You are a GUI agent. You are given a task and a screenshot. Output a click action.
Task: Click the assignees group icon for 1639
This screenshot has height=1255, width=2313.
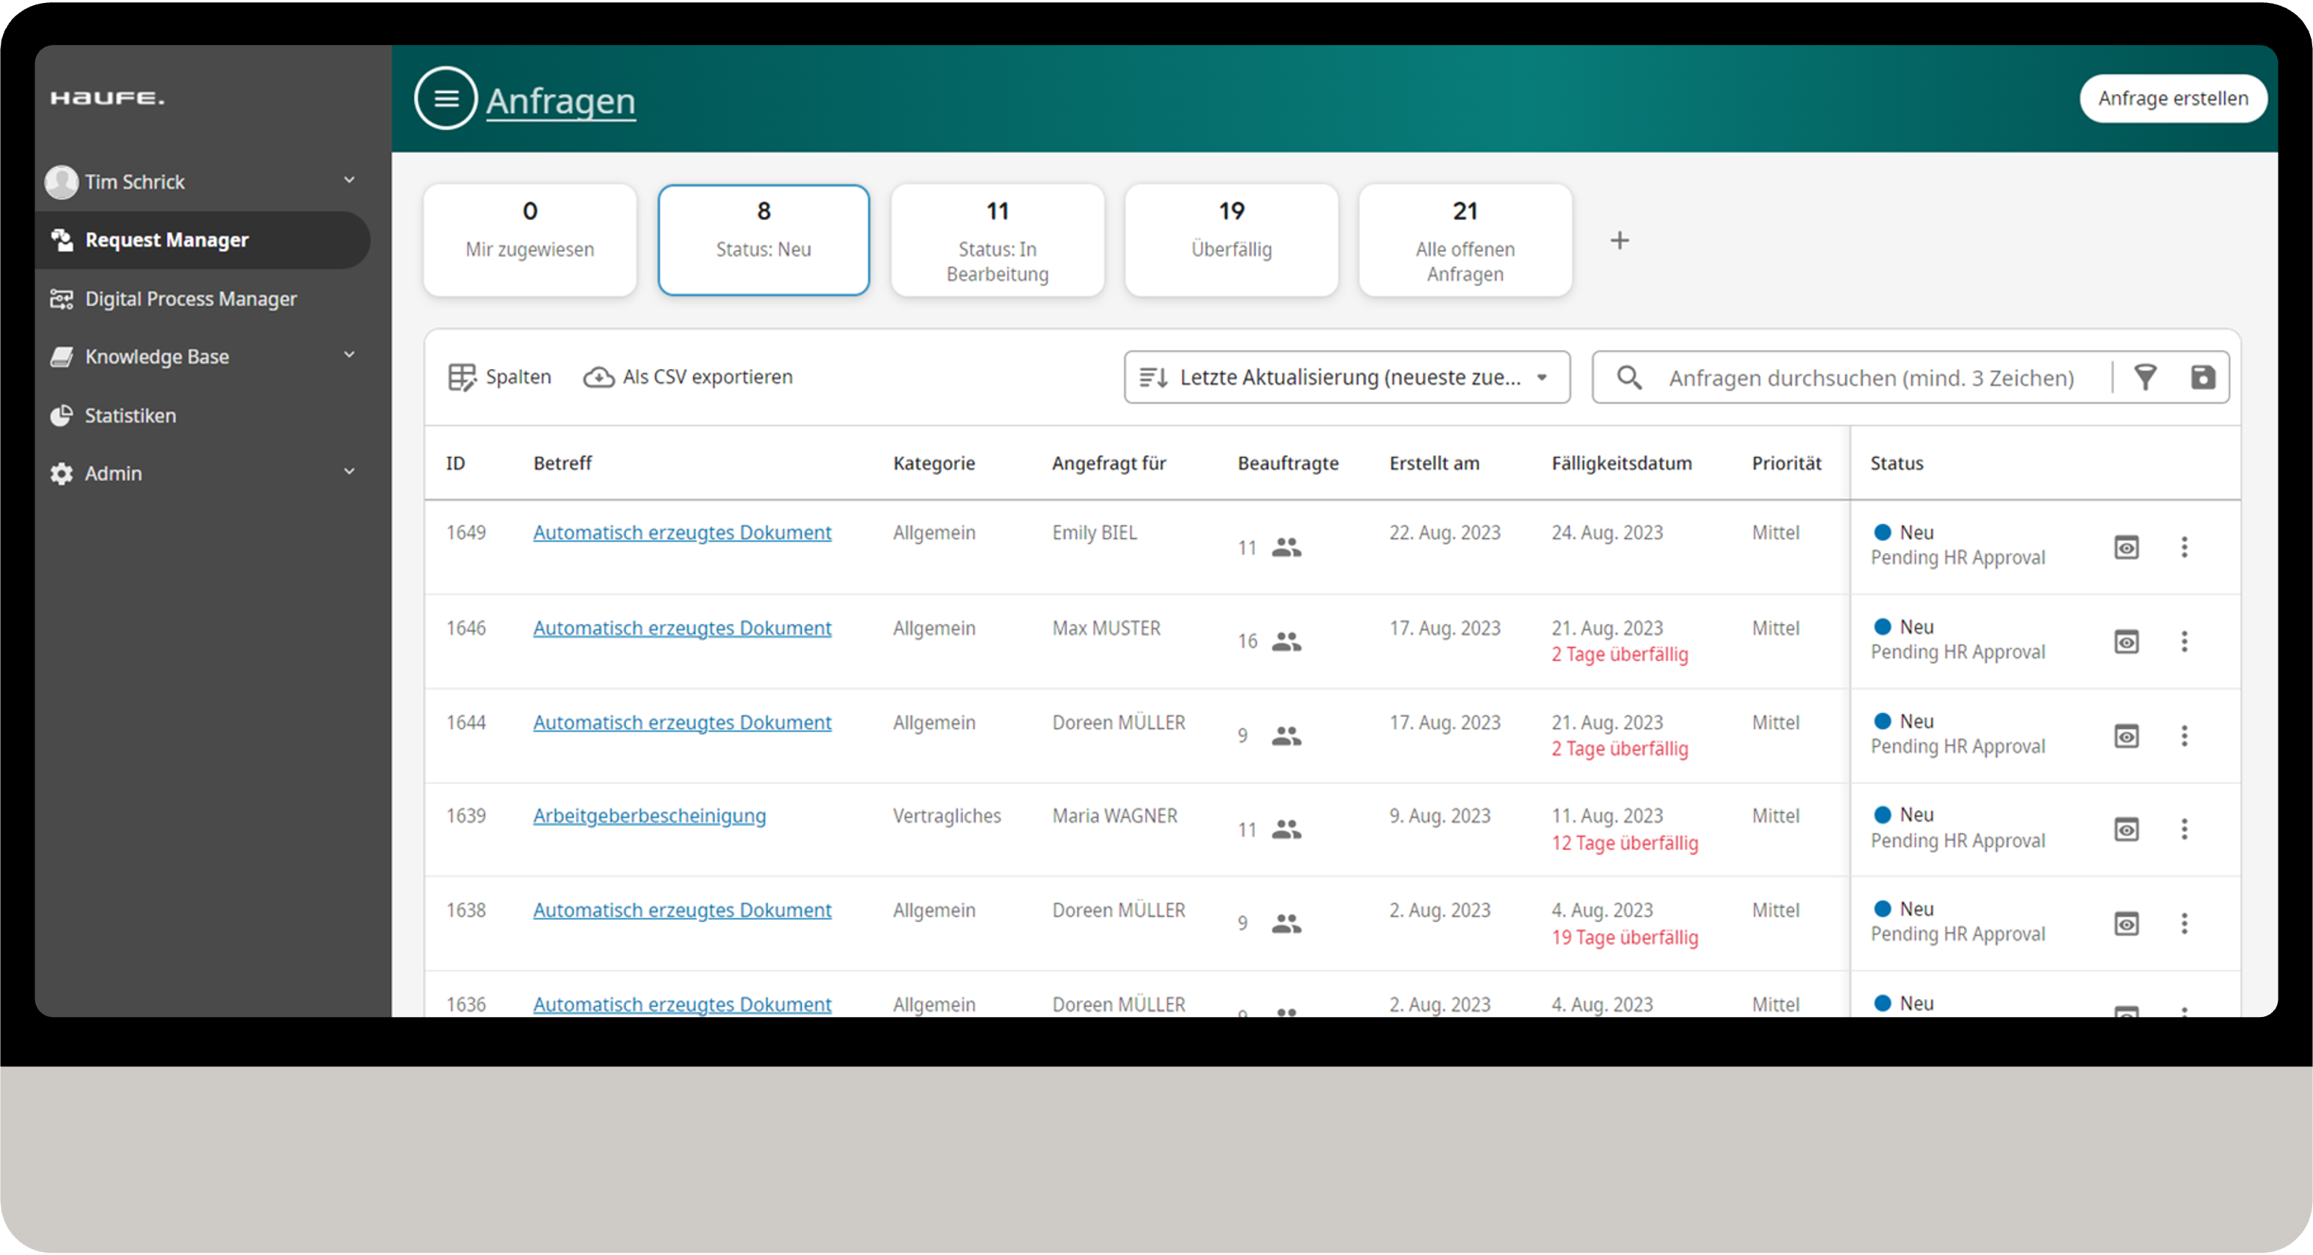click(1286, 829)
